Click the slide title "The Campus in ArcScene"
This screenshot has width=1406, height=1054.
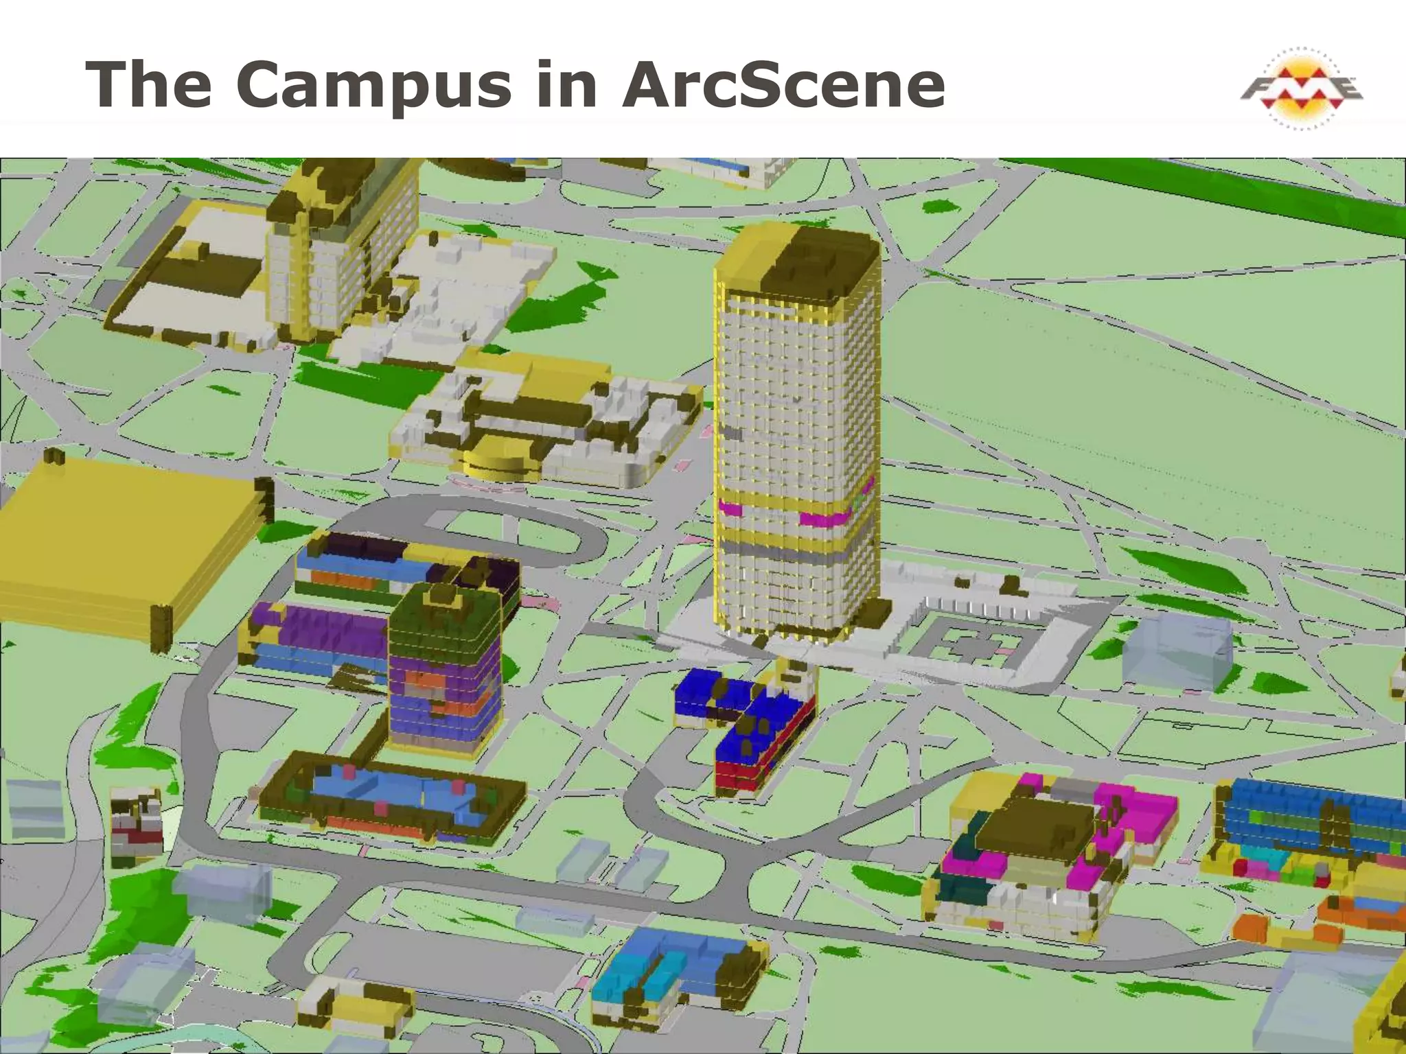tap(515, 85)
